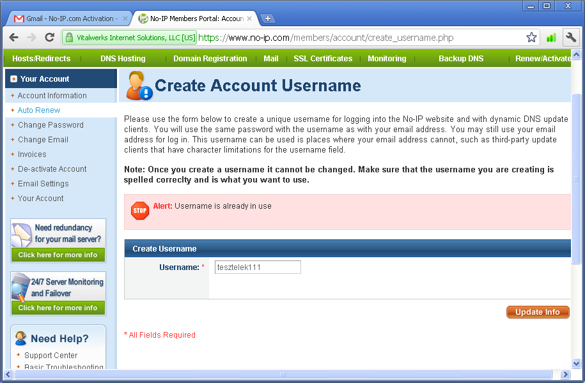Open Email Settings in the sidebar

point(43,184)
